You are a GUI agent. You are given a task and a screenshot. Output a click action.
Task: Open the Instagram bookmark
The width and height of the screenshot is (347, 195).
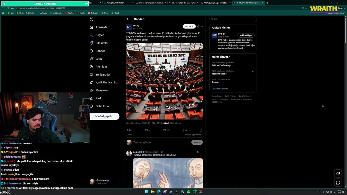93,13
